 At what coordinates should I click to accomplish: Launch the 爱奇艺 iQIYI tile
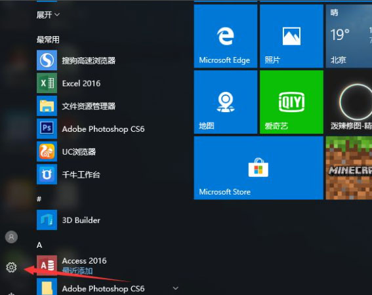[x=291, y=102]
